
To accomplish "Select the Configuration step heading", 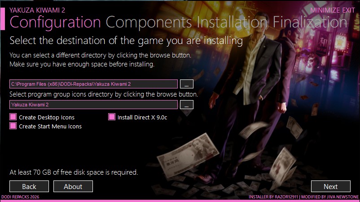I will [x=55, y=22].
